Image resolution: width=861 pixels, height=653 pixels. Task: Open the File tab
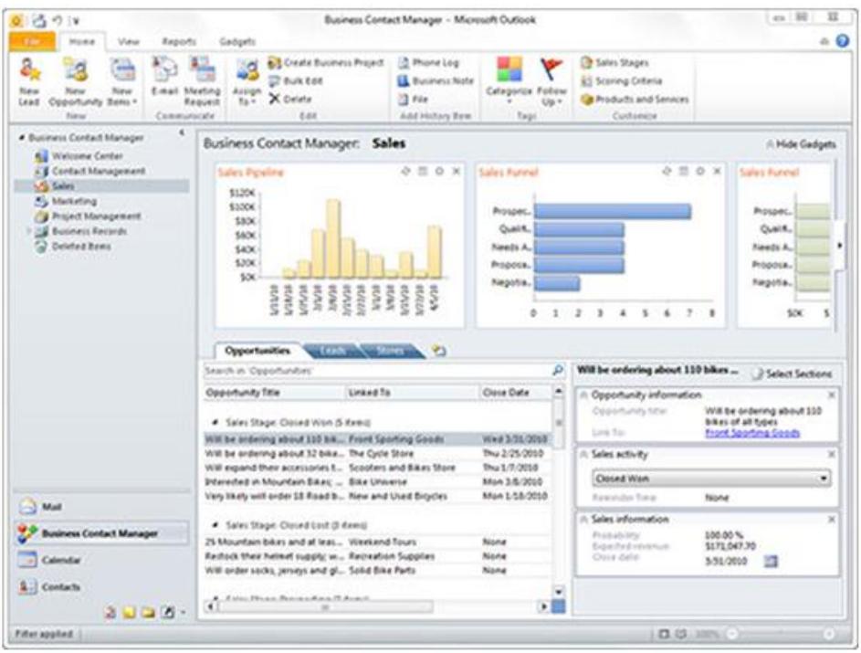coord(32,41)
